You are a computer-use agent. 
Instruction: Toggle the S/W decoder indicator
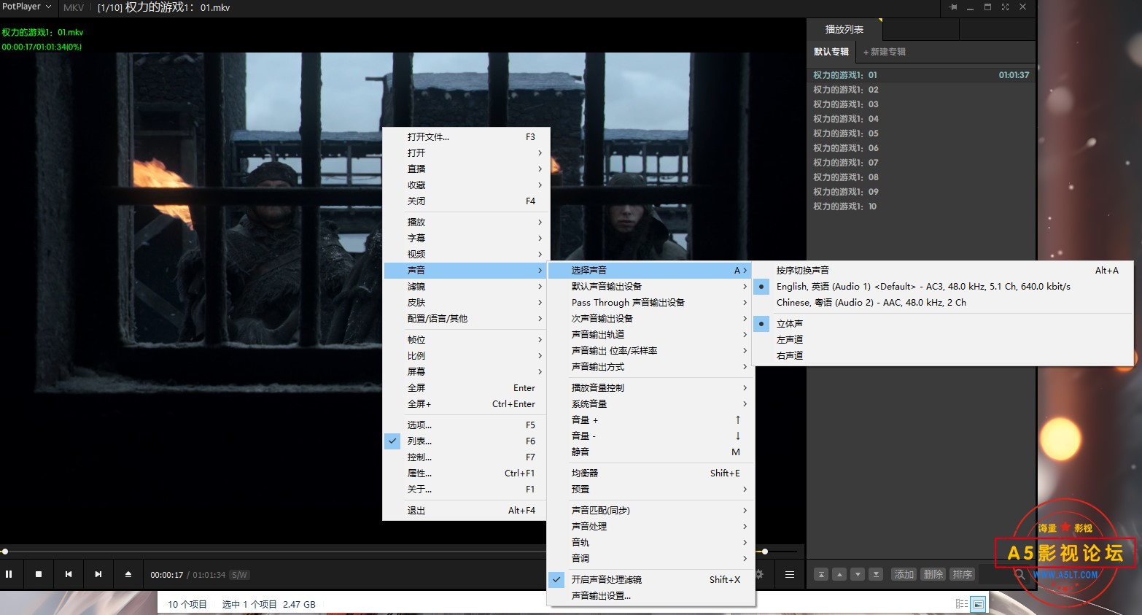coord(240,575)
